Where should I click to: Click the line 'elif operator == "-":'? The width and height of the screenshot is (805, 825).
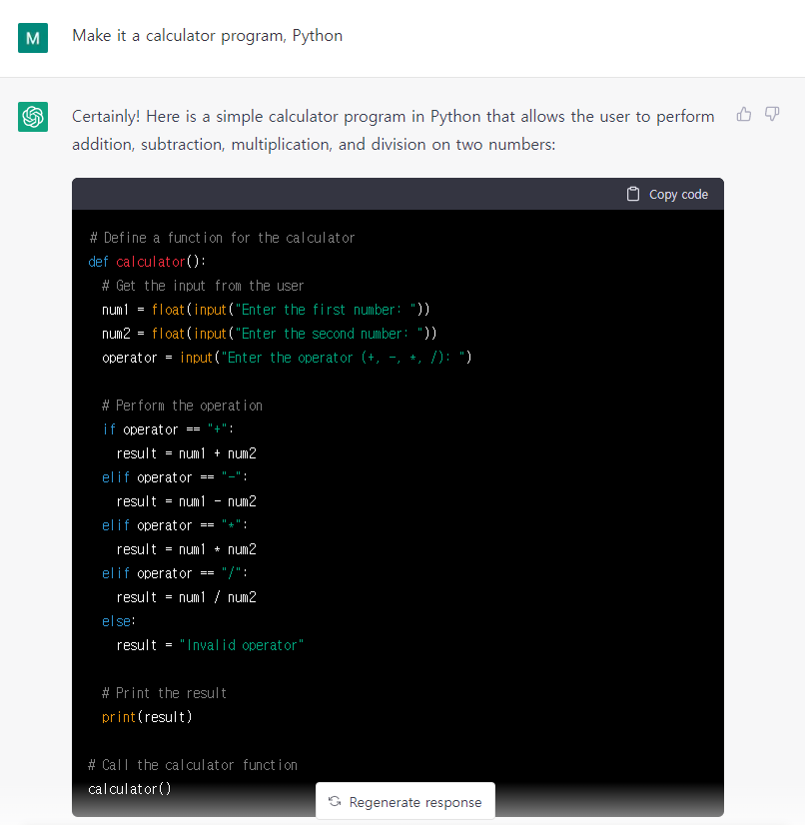175,477
